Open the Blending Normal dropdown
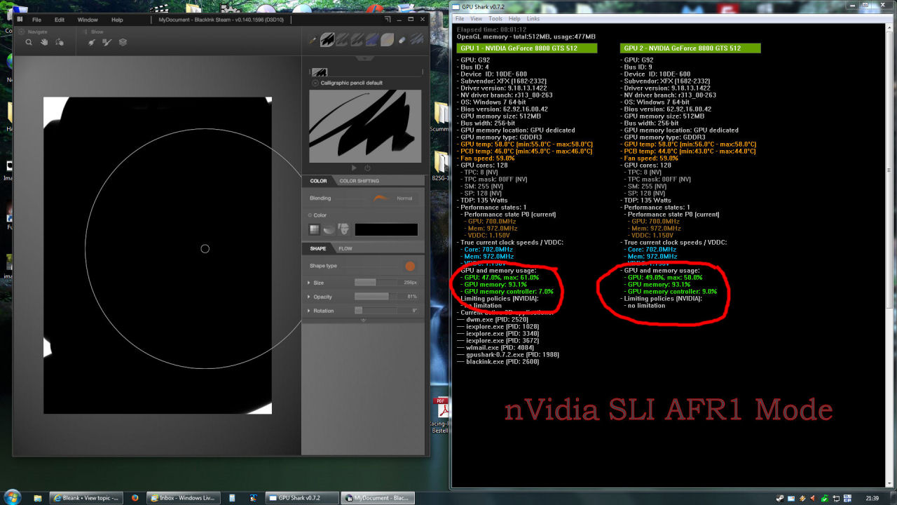Viewport: 897px width, 505px height. tap(404, 198)
